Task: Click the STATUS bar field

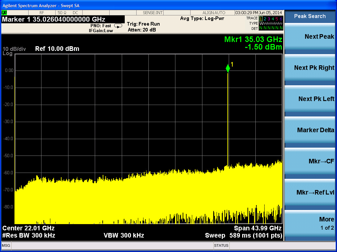Action: [x=221, y=245]
